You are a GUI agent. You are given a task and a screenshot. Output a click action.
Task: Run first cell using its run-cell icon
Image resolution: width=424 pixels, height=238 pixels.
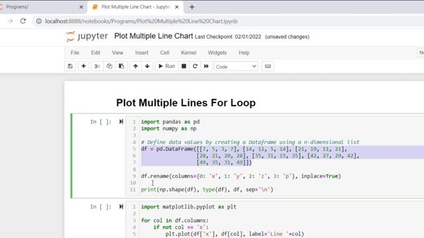coord(121,122)
